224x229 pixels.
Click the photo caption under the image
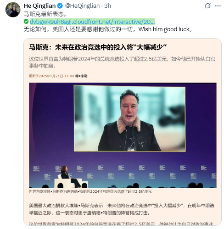click(x=90, y=191)
